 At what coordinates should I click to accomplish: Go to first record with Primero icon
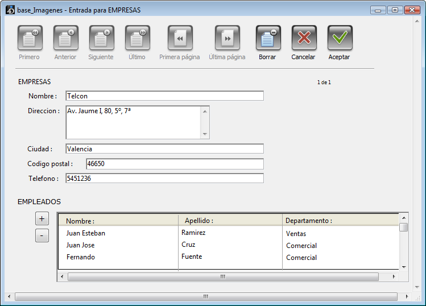click(30, 38)
